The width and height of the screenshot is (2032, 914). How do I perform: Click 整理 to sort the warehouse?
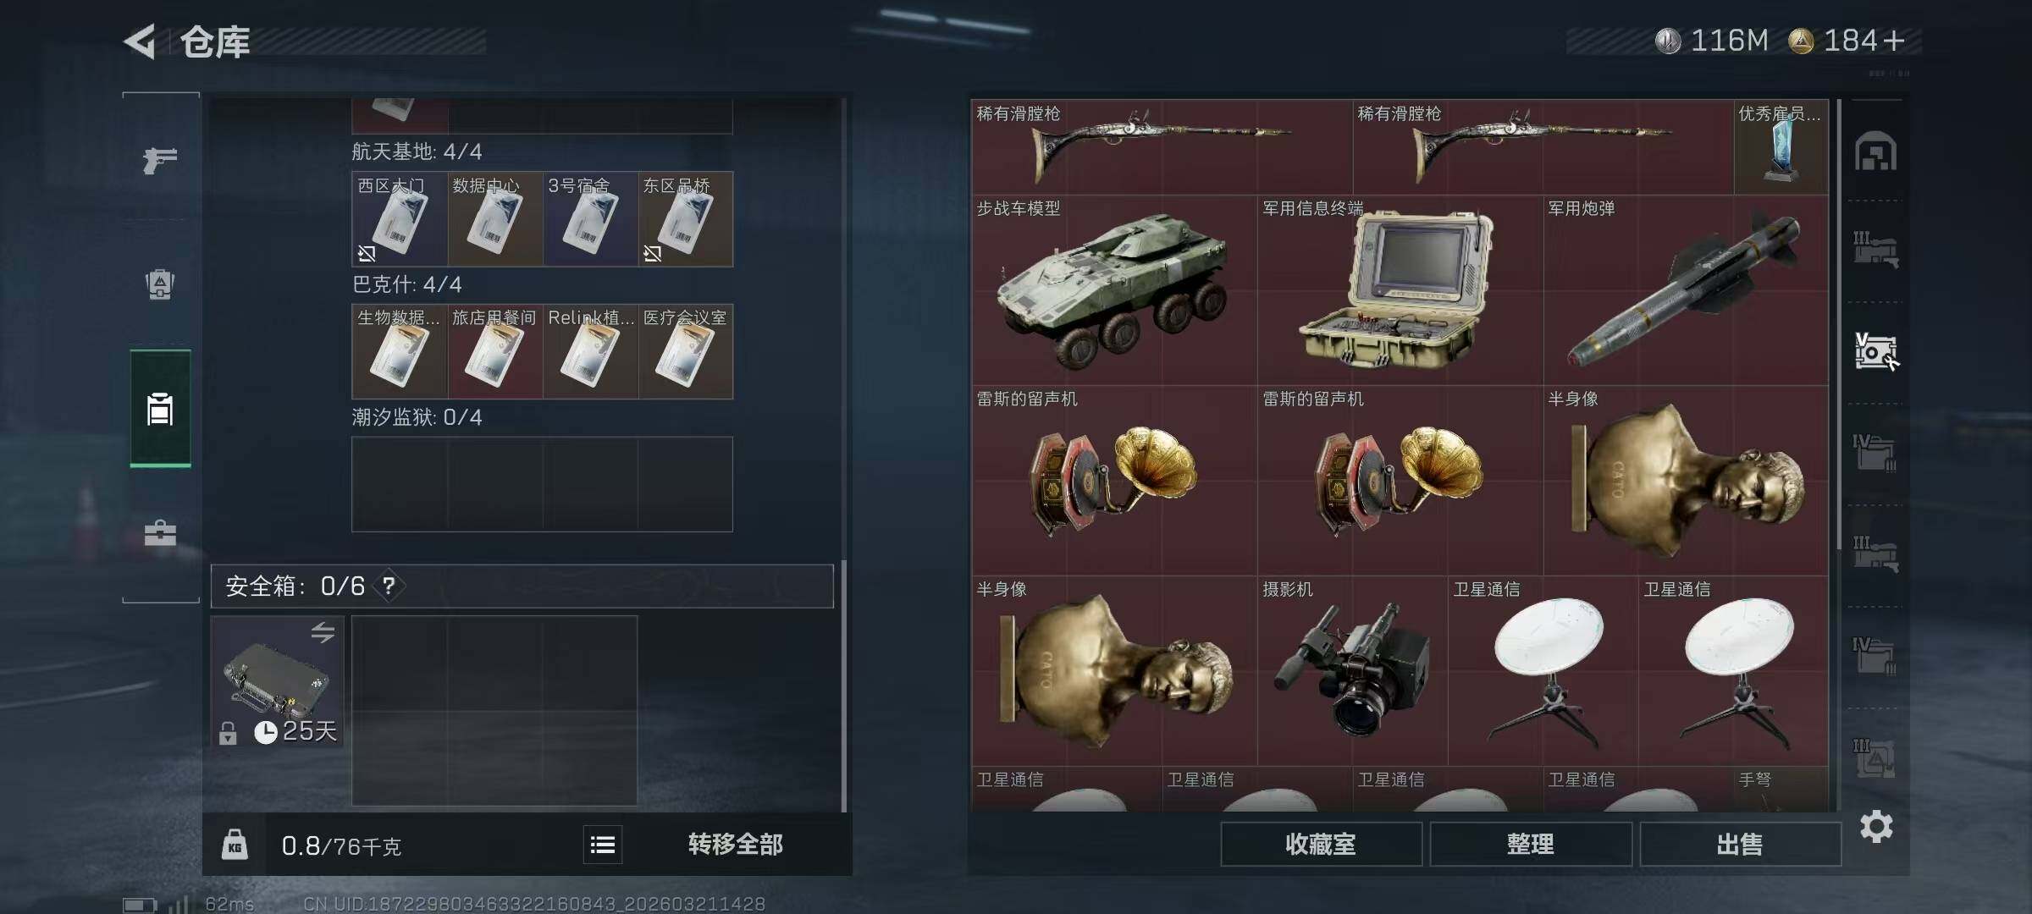click(x=1531, y=844)
